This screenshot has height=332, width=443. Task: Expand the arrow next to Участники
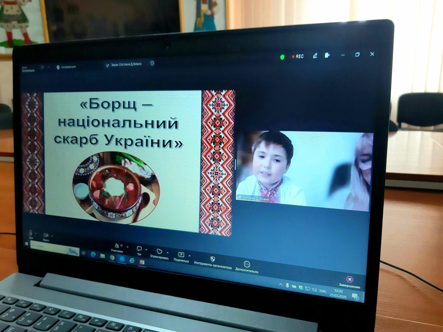pos(128,247)
